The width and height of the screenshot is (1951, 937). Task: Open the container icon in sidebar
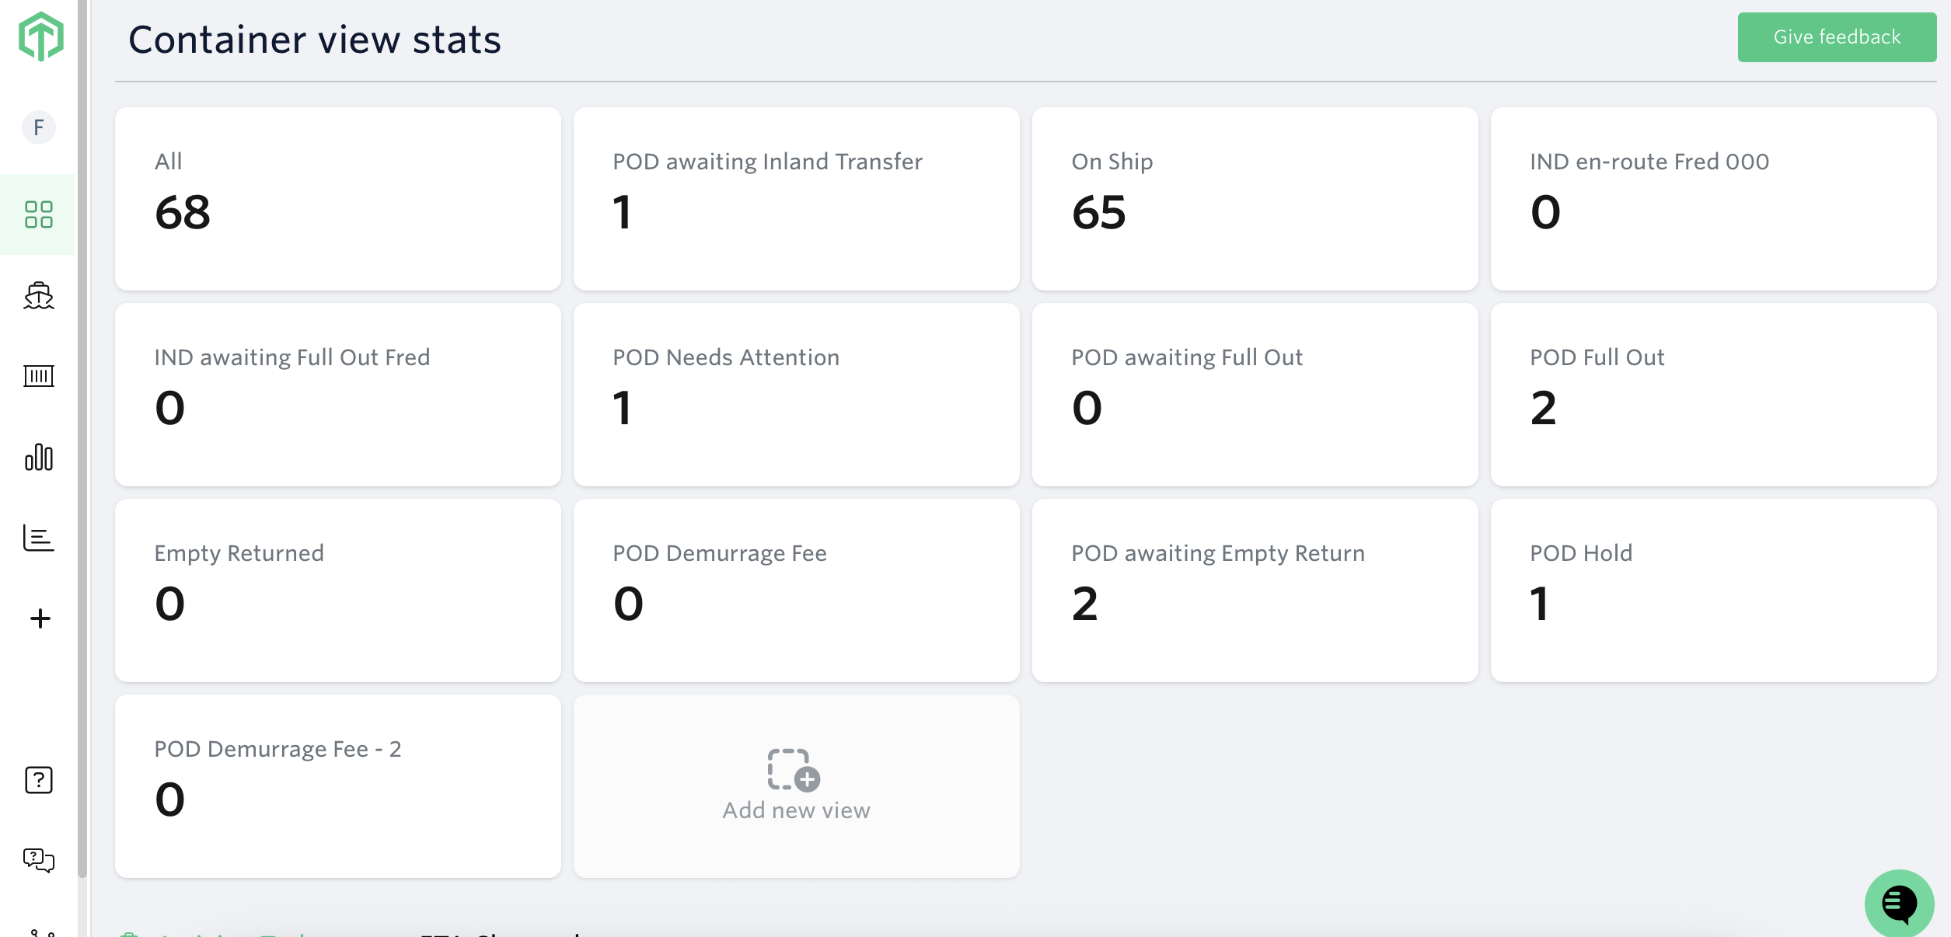(x=39, y=377)
